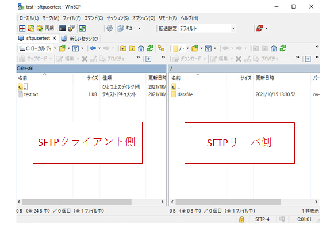Open the ファイル(F) menu
This screenshot has width=334, height=231.
point(72,18)
